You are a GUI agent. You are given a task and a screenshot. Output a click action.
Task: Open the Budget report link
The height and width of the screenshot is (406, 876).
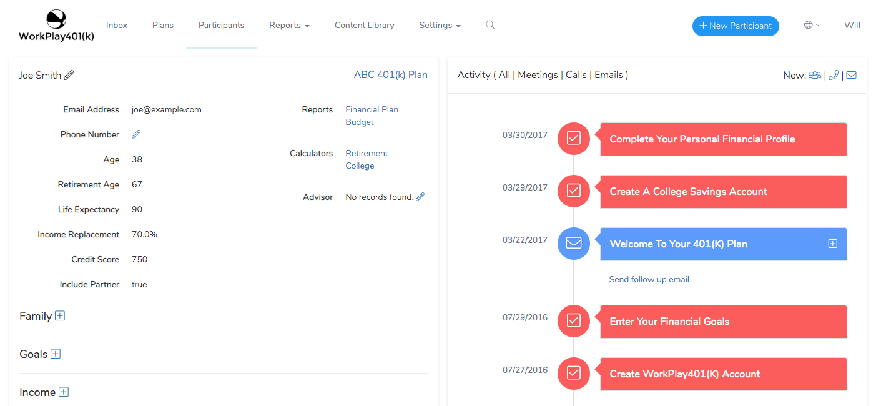(x=360, y=122)
